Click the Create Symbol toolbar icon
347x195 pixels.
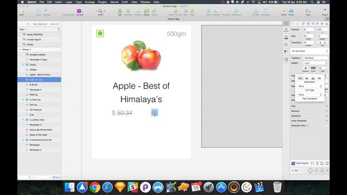pyautogui.click(x=68, y=11)
